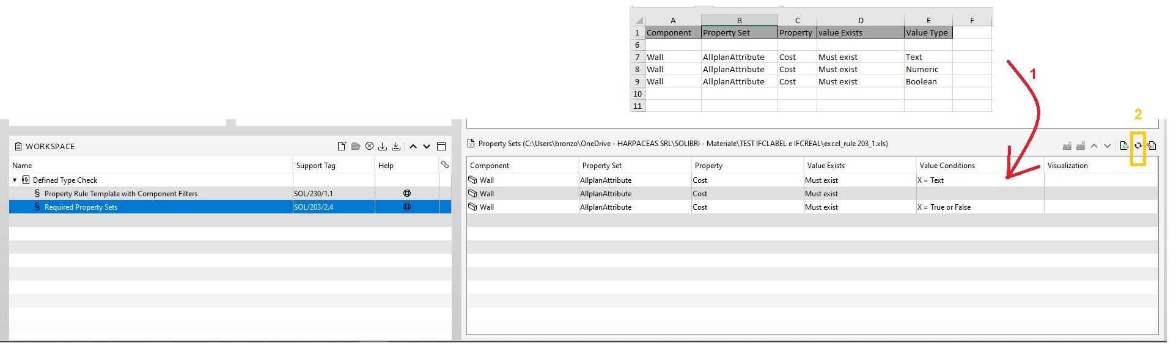Click the Visualization column header

(x=1101, y=165)
